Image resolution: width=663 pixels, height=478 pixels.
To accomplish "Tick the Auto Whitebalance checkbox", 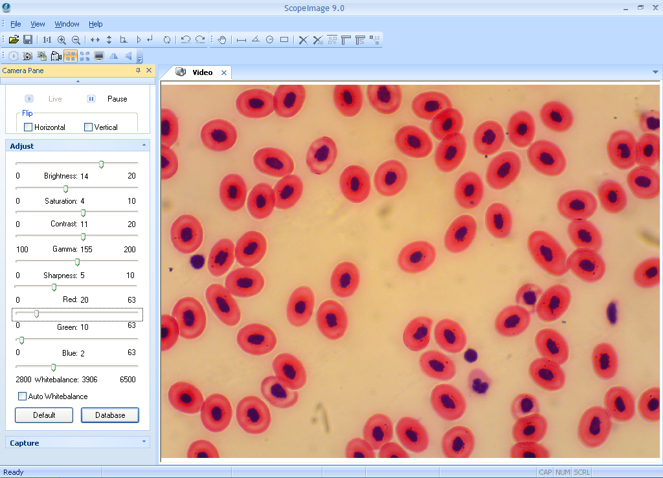I will click(23, 397).
